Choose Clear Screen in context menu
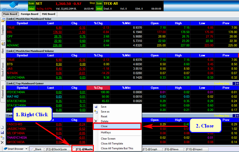 click(108, 139)
